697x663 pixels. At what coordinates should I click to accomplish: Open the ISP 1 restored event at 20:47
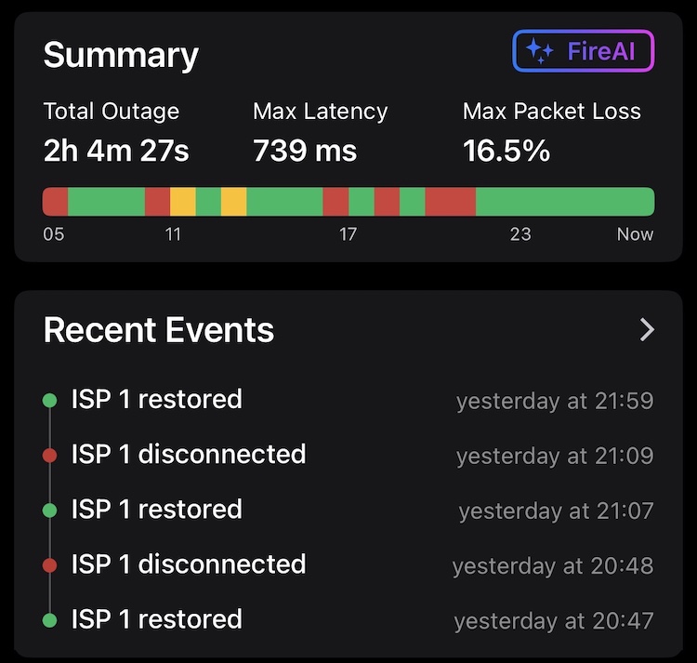tap(157, 619)
